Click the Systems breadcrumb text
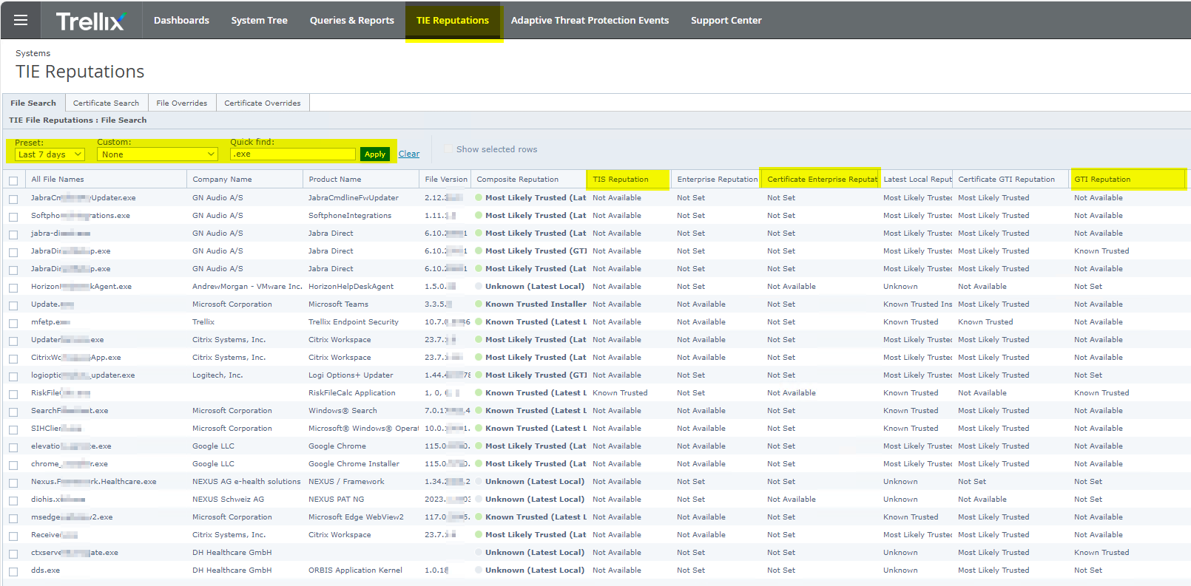The image size is (1191, 586). coord(33,53)
